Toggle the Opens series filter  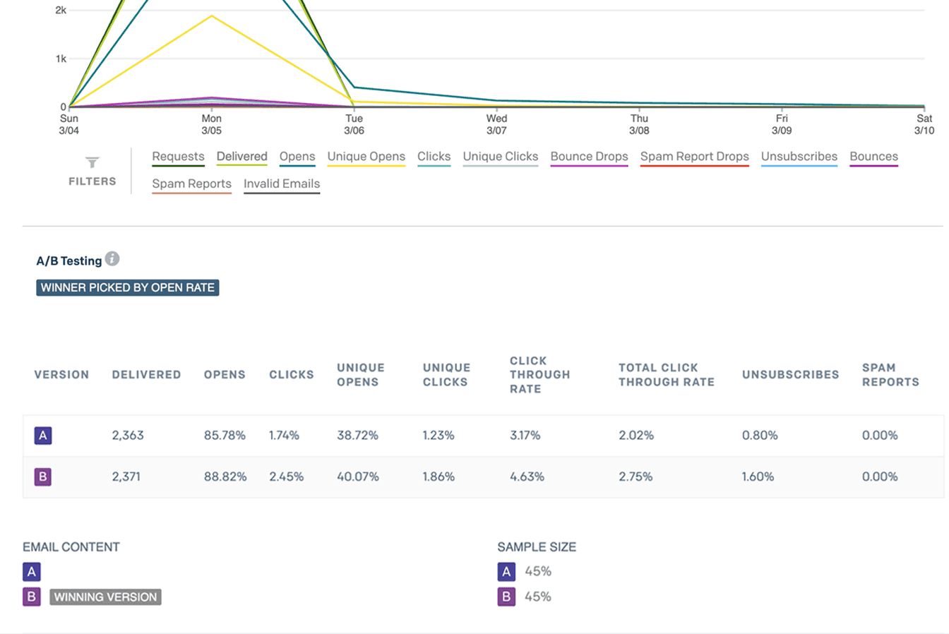pos(297,157)
